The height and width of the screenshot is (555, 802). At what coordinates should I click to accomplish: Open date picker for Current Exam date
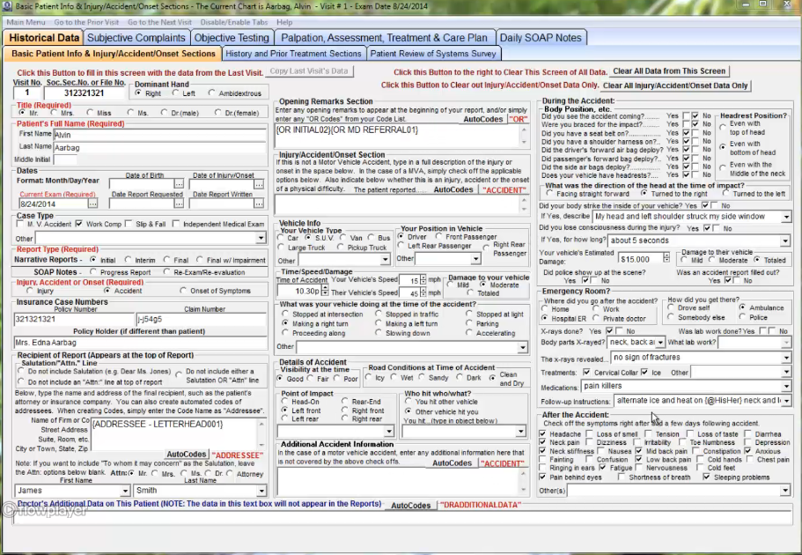click(92, 203)
